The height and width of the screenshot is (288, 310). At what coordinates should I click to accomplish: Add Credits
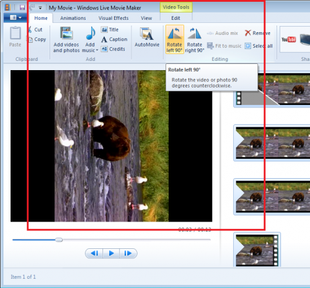pyautogui.click(x=113, y=49)
